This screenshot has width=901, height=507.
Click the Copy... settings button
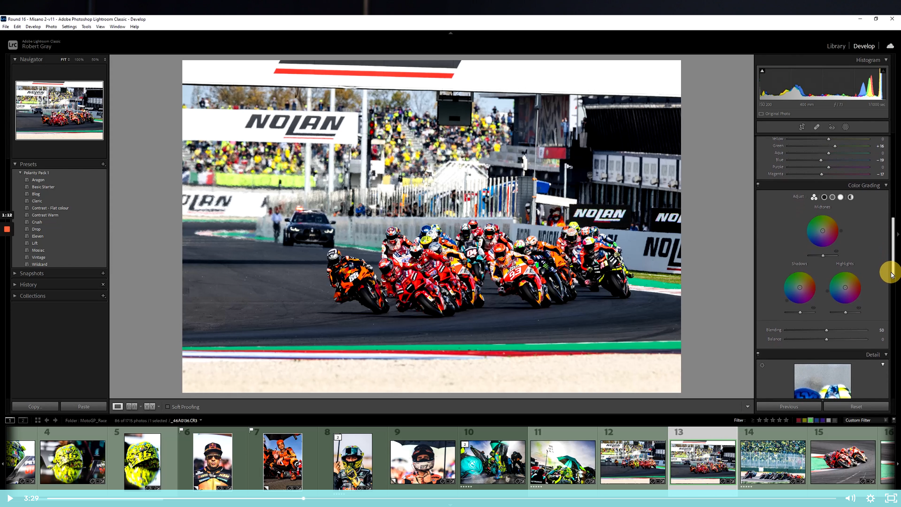pos(35,407)
